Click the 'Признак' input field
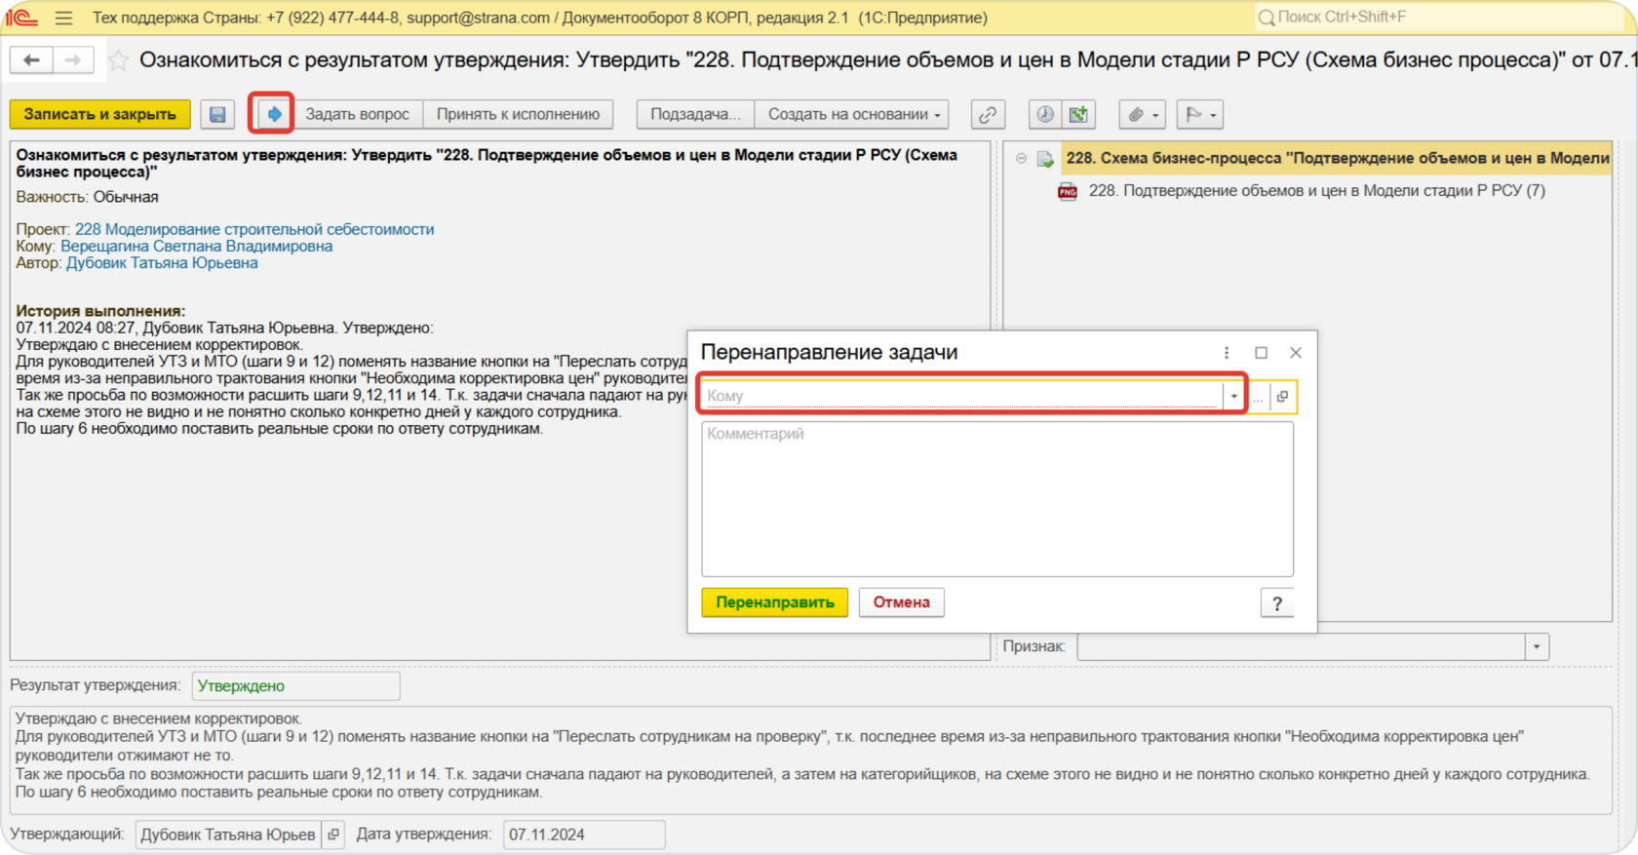The width and height of the screenshot is (1638, 855). coord(1301,646)
